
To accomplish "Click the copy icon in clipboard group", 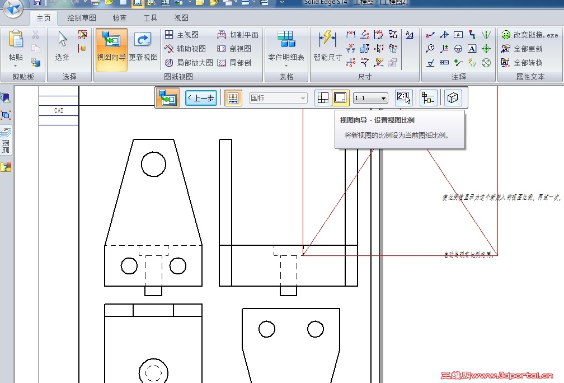I will [35, 49].
